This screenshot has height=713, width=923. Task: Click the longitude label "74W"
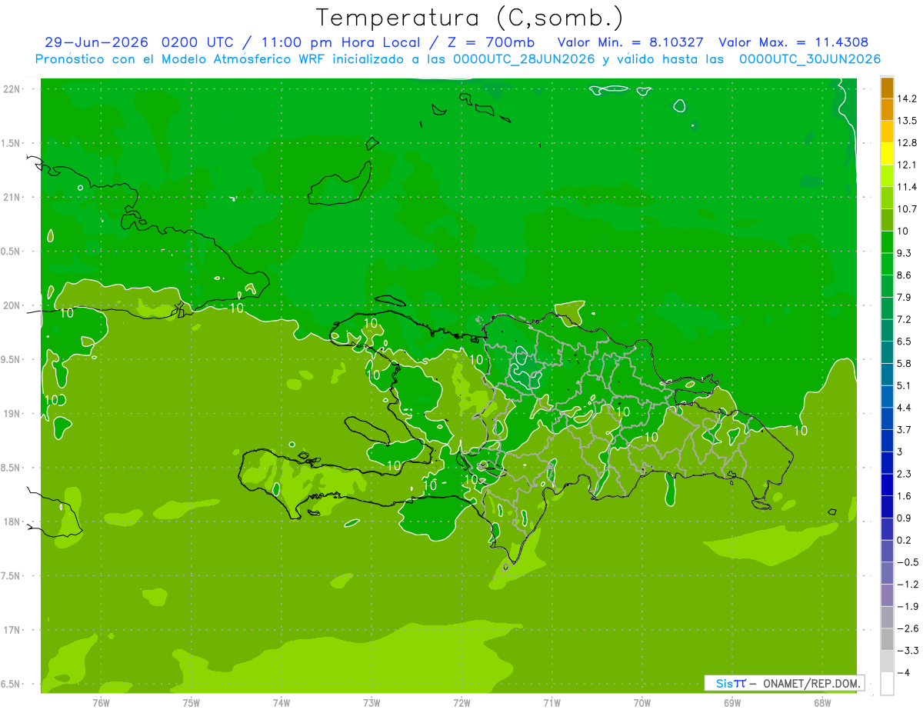(282, 703)
